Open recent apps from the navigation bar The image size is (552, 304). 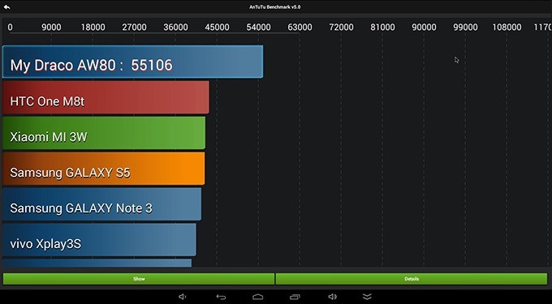tap(295, 297)
